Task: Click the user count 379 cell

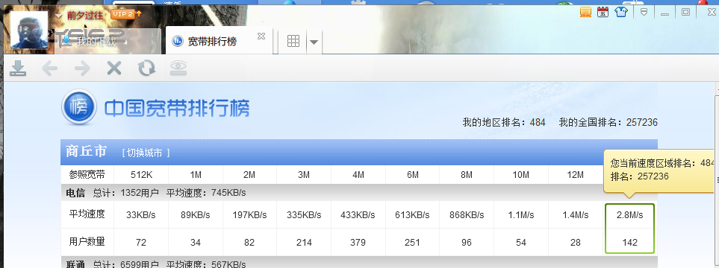Action: click(x=358, y=243)
